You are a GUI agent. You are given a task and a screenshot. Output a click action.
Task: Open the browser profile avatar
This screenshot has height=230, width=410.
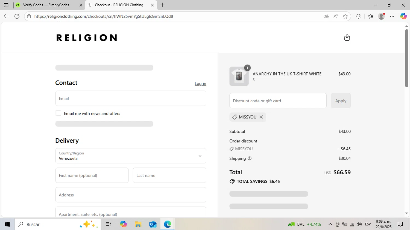(381, 16)
